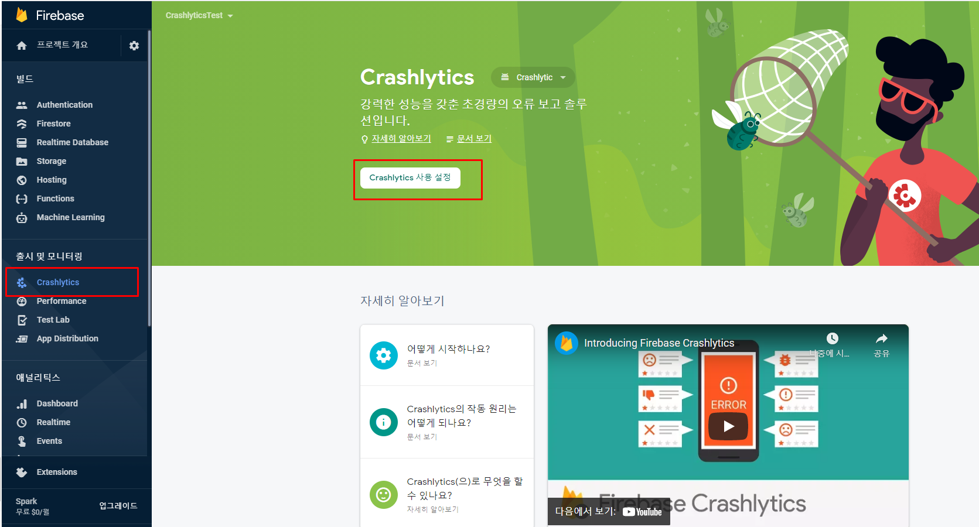This screenshot has height=527, width=979.
Task: Open the CrashlyticsTest project dropdown
Action: 199,16
